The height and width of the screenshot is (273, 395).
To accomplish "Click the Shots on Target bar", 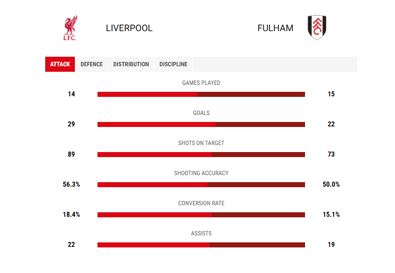I will 202,155.
